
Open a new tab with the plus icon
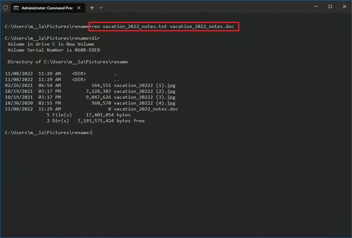point(92,8)
